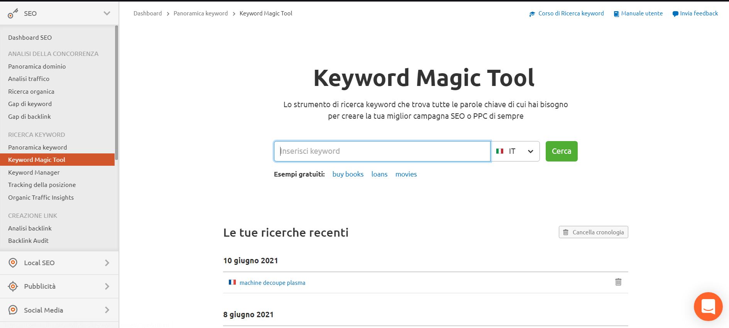Open Panoramica keyword in sidebar
This screenshot has width=729, height=328.
pyautogui.click(x=37, y=147)
